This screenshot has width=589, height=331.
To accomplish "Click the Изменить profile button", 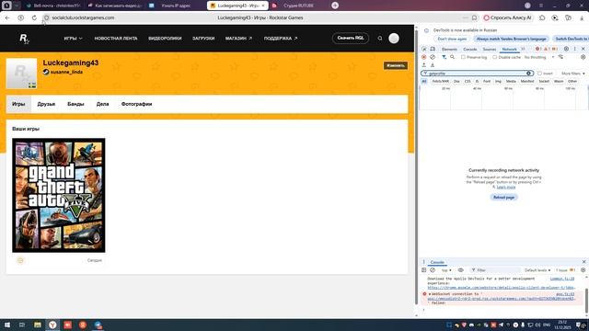I will click(x=395, y=65).
